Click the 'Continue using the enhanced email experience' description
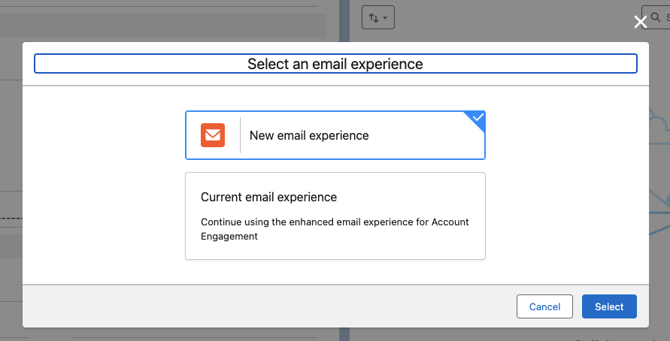 [335, 229]
